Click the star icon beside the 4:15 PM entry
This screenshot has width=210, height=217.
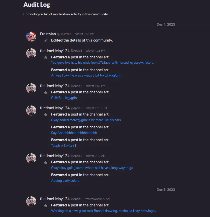pyautogui.click(x=46, y=57)
